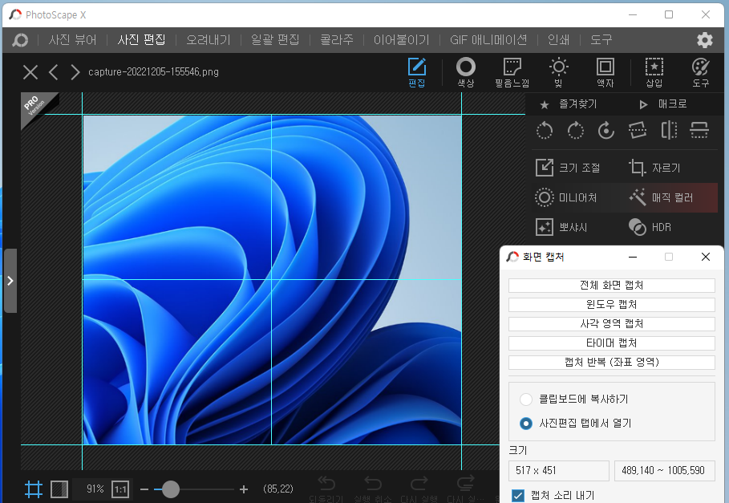Open the 즐겨찾기 favorites section
This screenshot has height=503, width=729.
(x=568, y=104)
